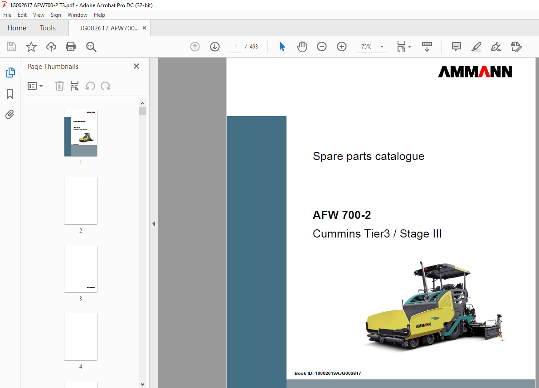
Task: Click the Save file icon
Action: [x=11, y=47]
